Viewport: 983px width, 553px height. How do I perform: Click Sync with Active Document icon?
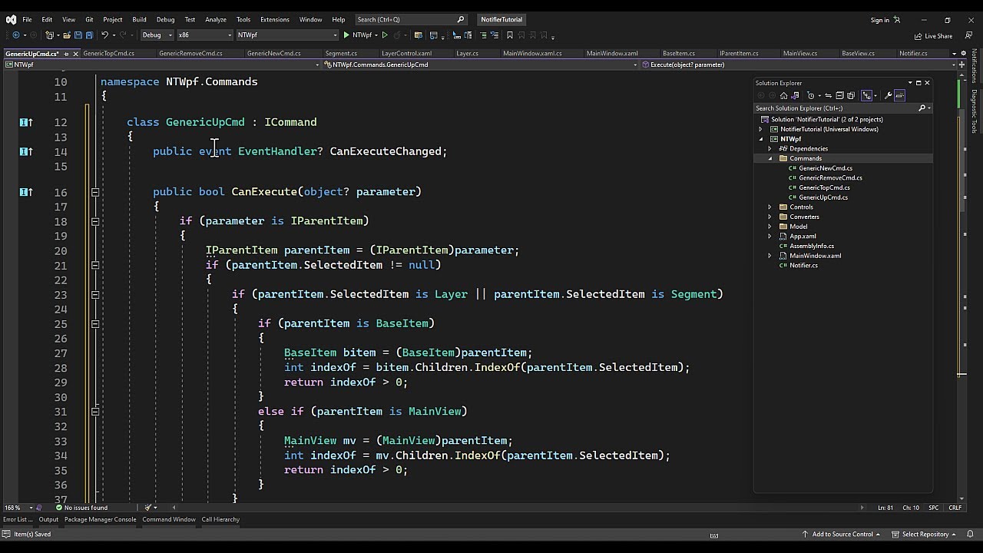828,95
